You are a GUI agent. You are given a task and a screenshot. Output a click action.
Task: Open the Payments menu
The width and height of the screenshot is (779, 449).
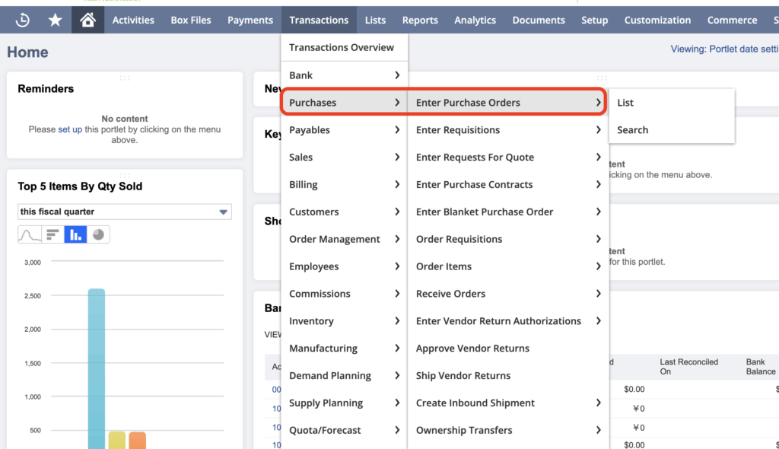click(250, 20)
